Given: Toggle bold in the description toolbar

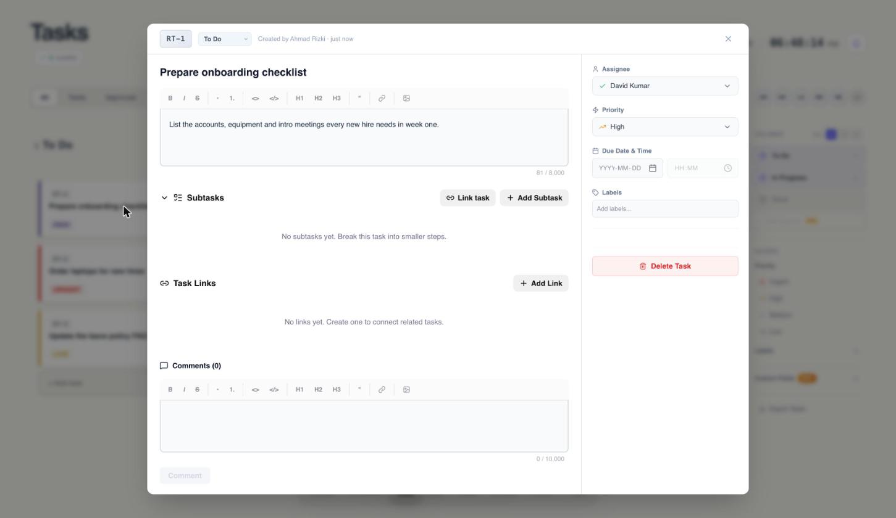Looking at the screenshot, I should [170, 98].
